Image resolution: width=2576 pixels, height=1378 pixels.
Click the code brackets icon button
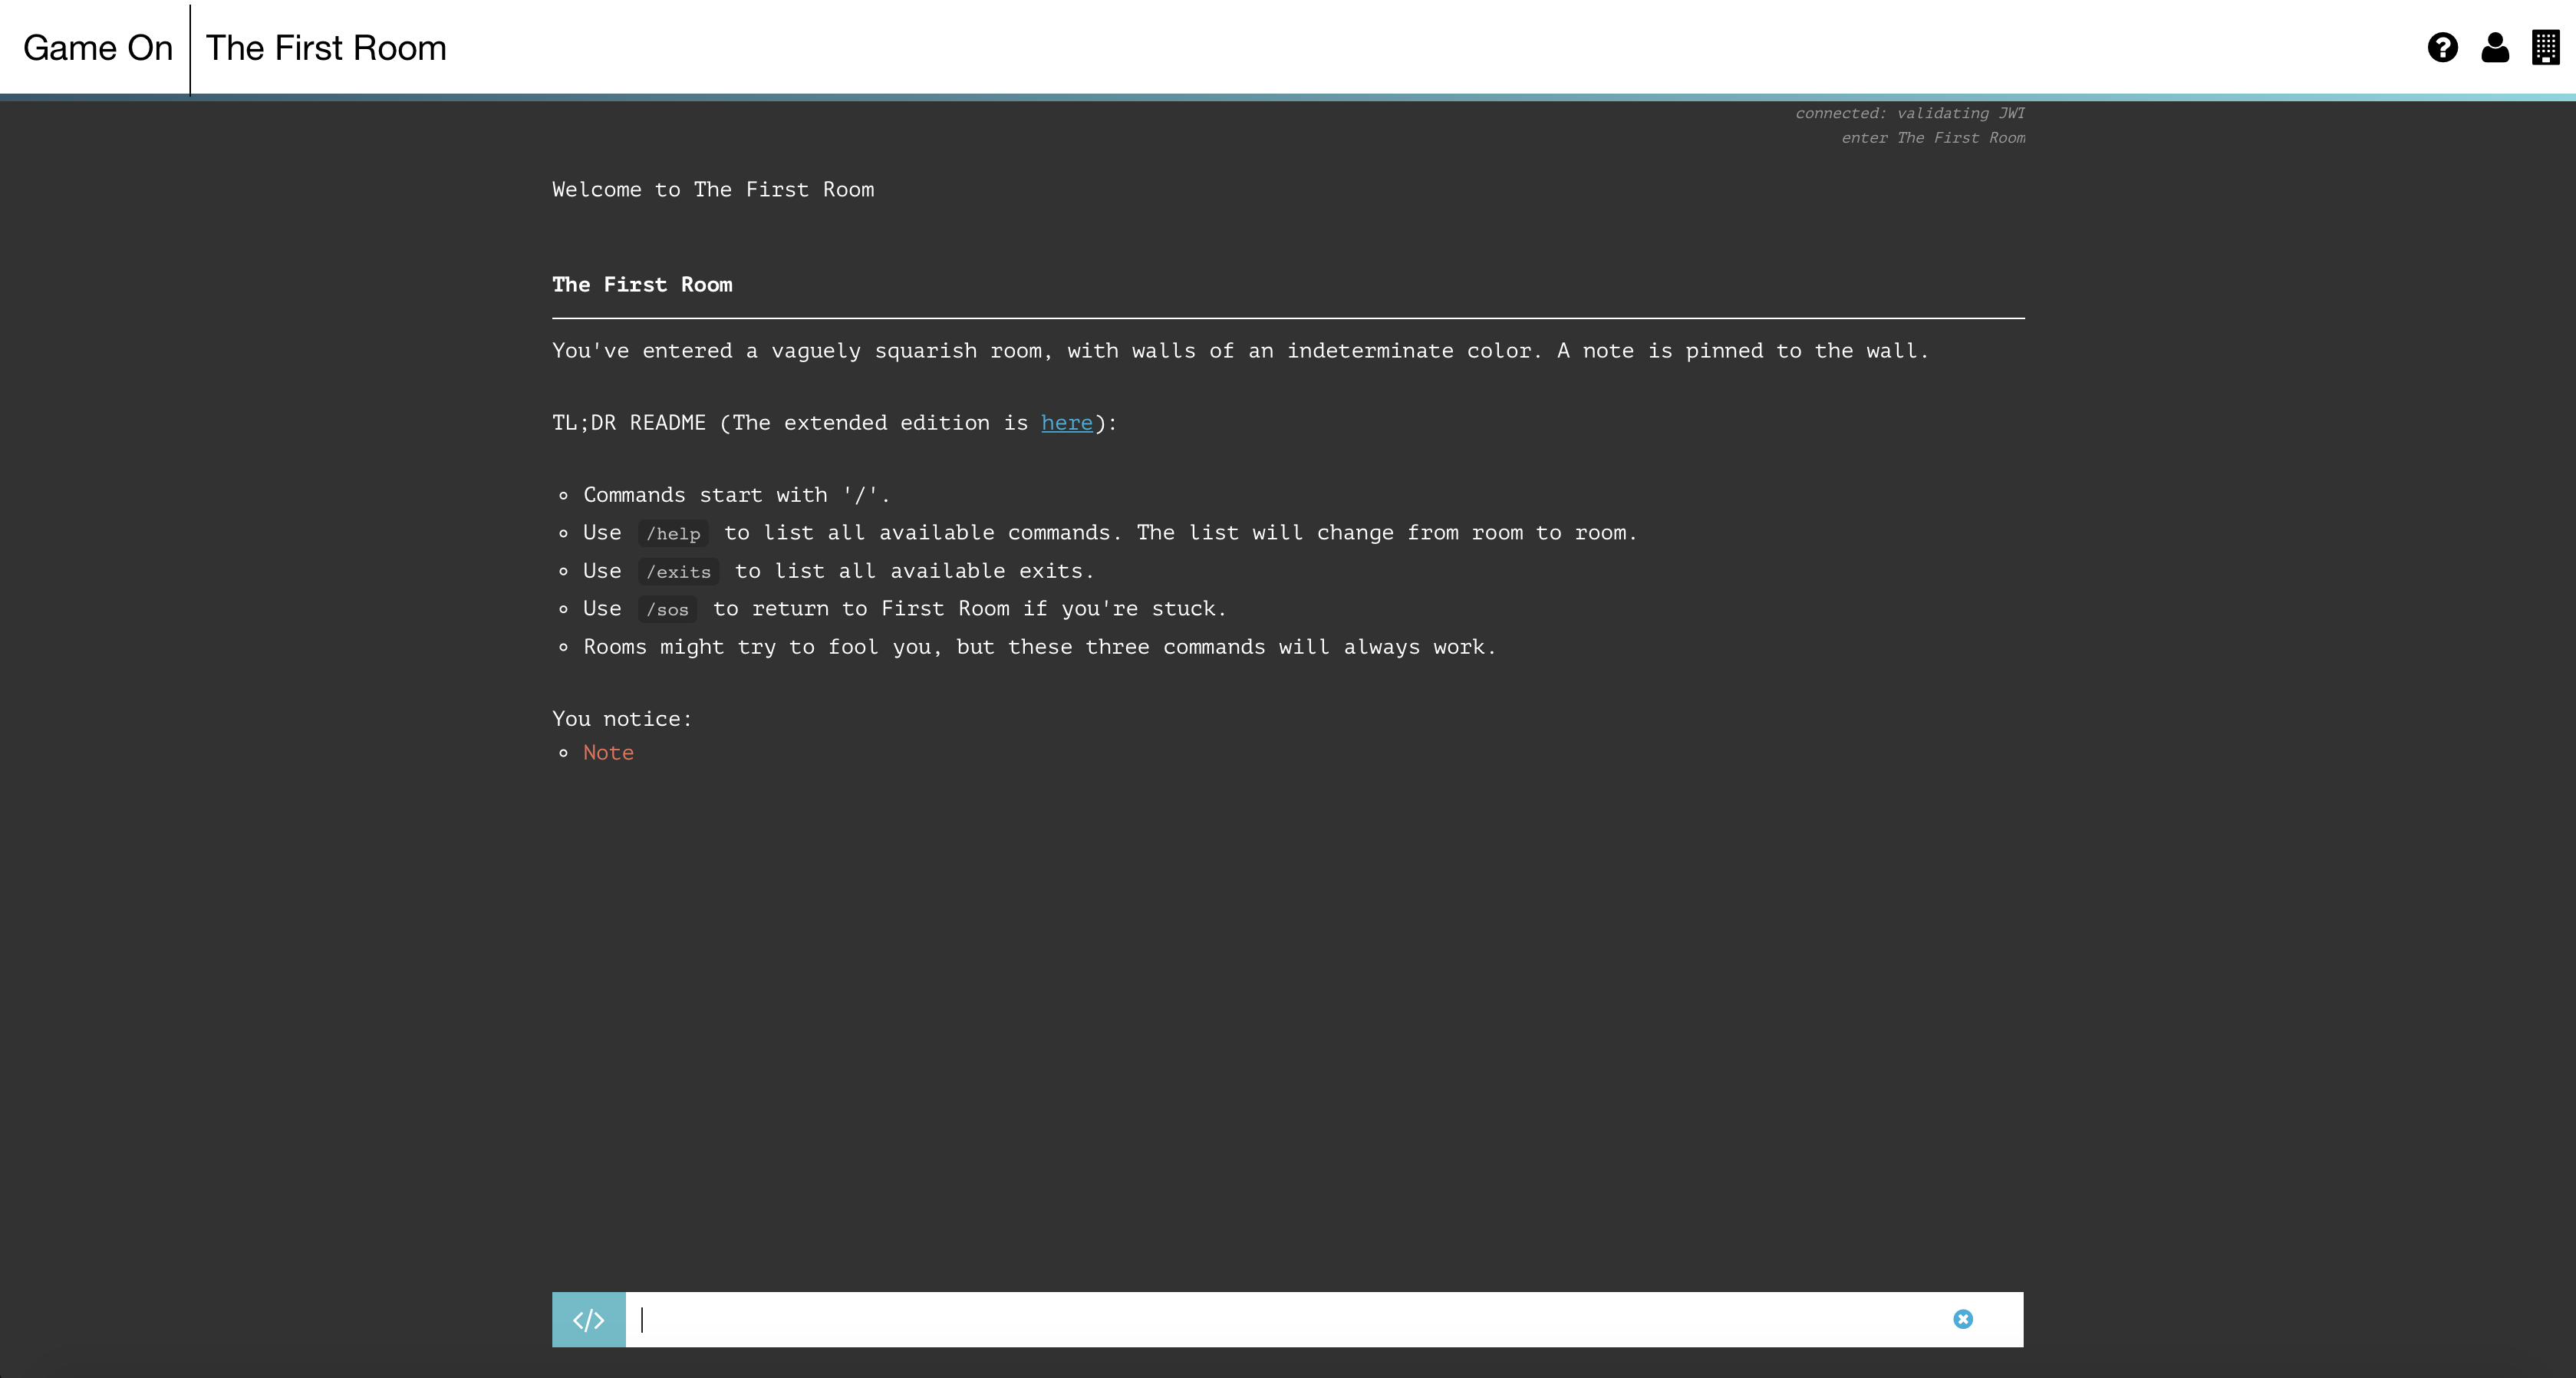[588, 1319]
